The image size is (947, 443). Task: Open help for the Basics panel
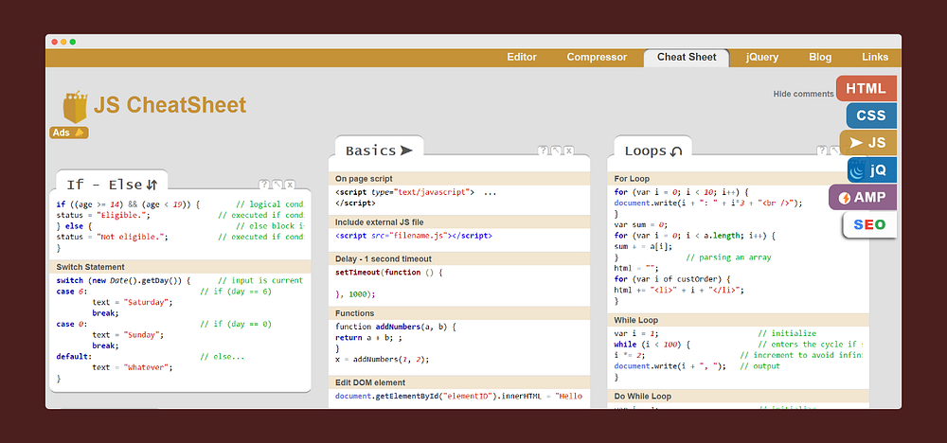tap(543, 151)
